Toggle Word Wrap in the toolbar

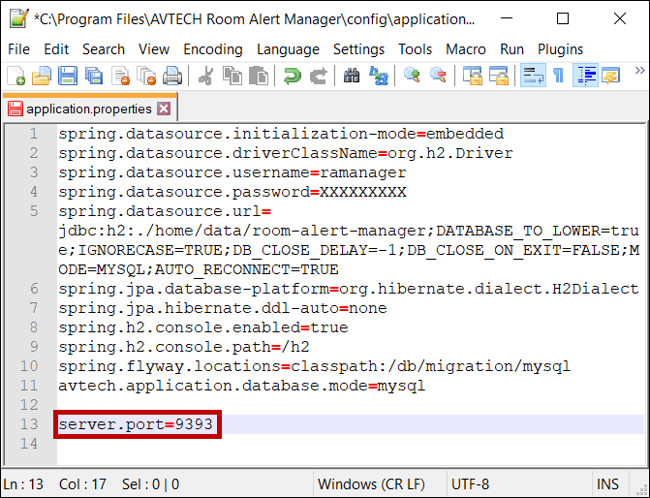[x=533, y=76]
